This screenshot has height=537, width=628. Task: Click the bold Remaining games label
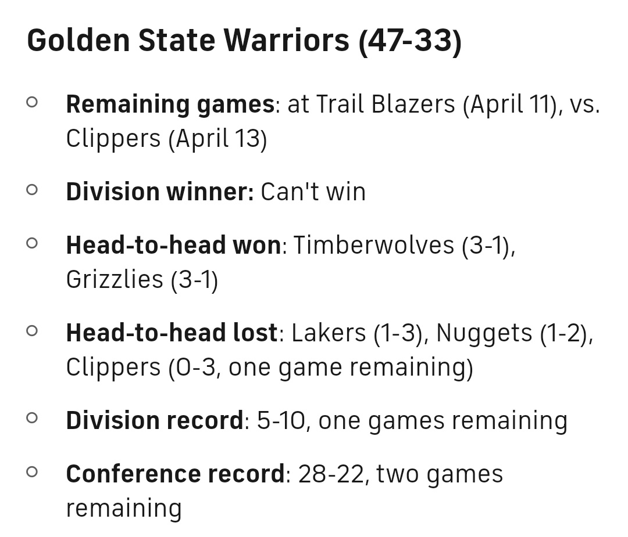(x=170, y=105)
